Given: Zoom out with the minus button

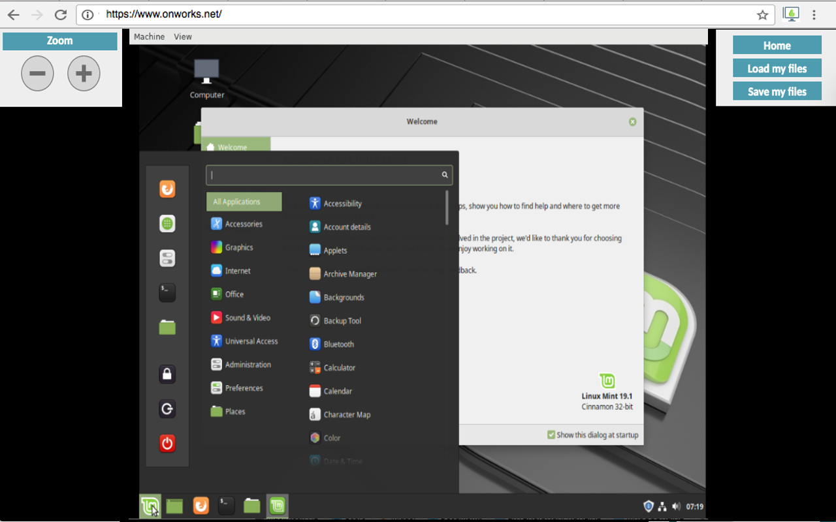Looking at the screenshot, I should pyautogui.click(x=37, y=73).
